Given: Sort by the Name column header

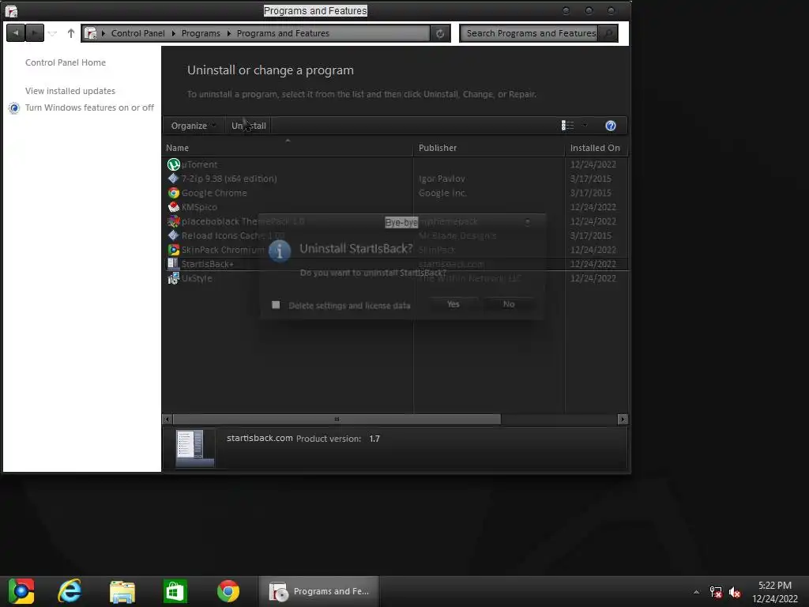Looking at the screenshot, I should (x=288, y=148).
